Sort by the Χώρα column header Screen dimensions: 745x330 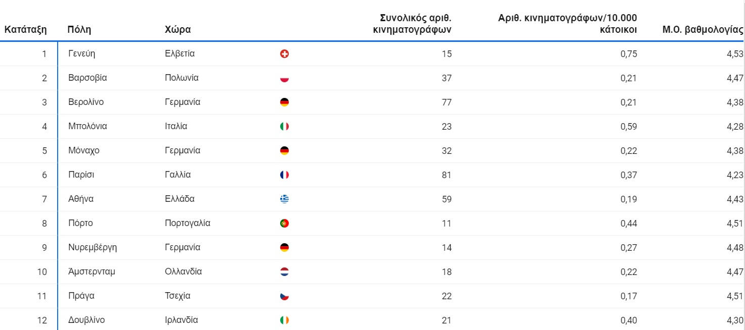[x=178, y=29]
